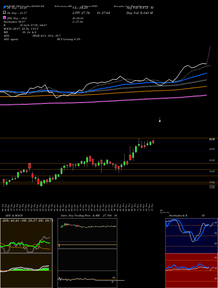Click the 'MACD: 23.97, 22.16, 1.81 C' line
Screen dimensions: 218x288
point(21,29)
